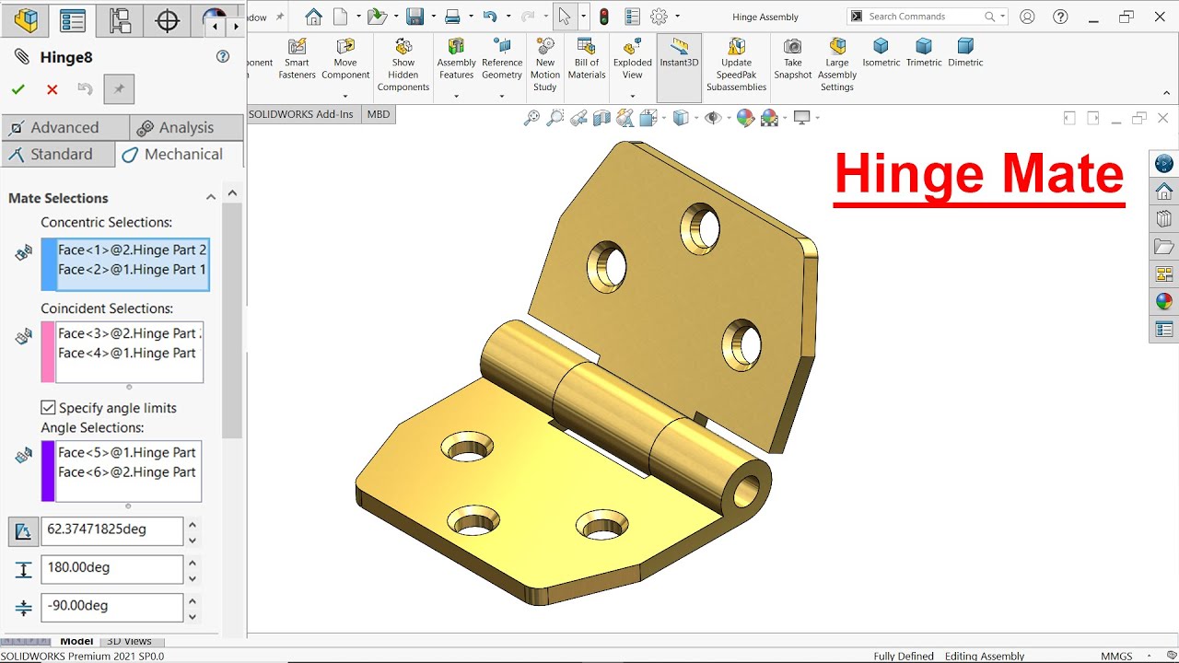Image resolution: width=1179 pixels, height=663 pixels.
Task: Switch to the Advanced mates tab
Action: pos(64,128)
